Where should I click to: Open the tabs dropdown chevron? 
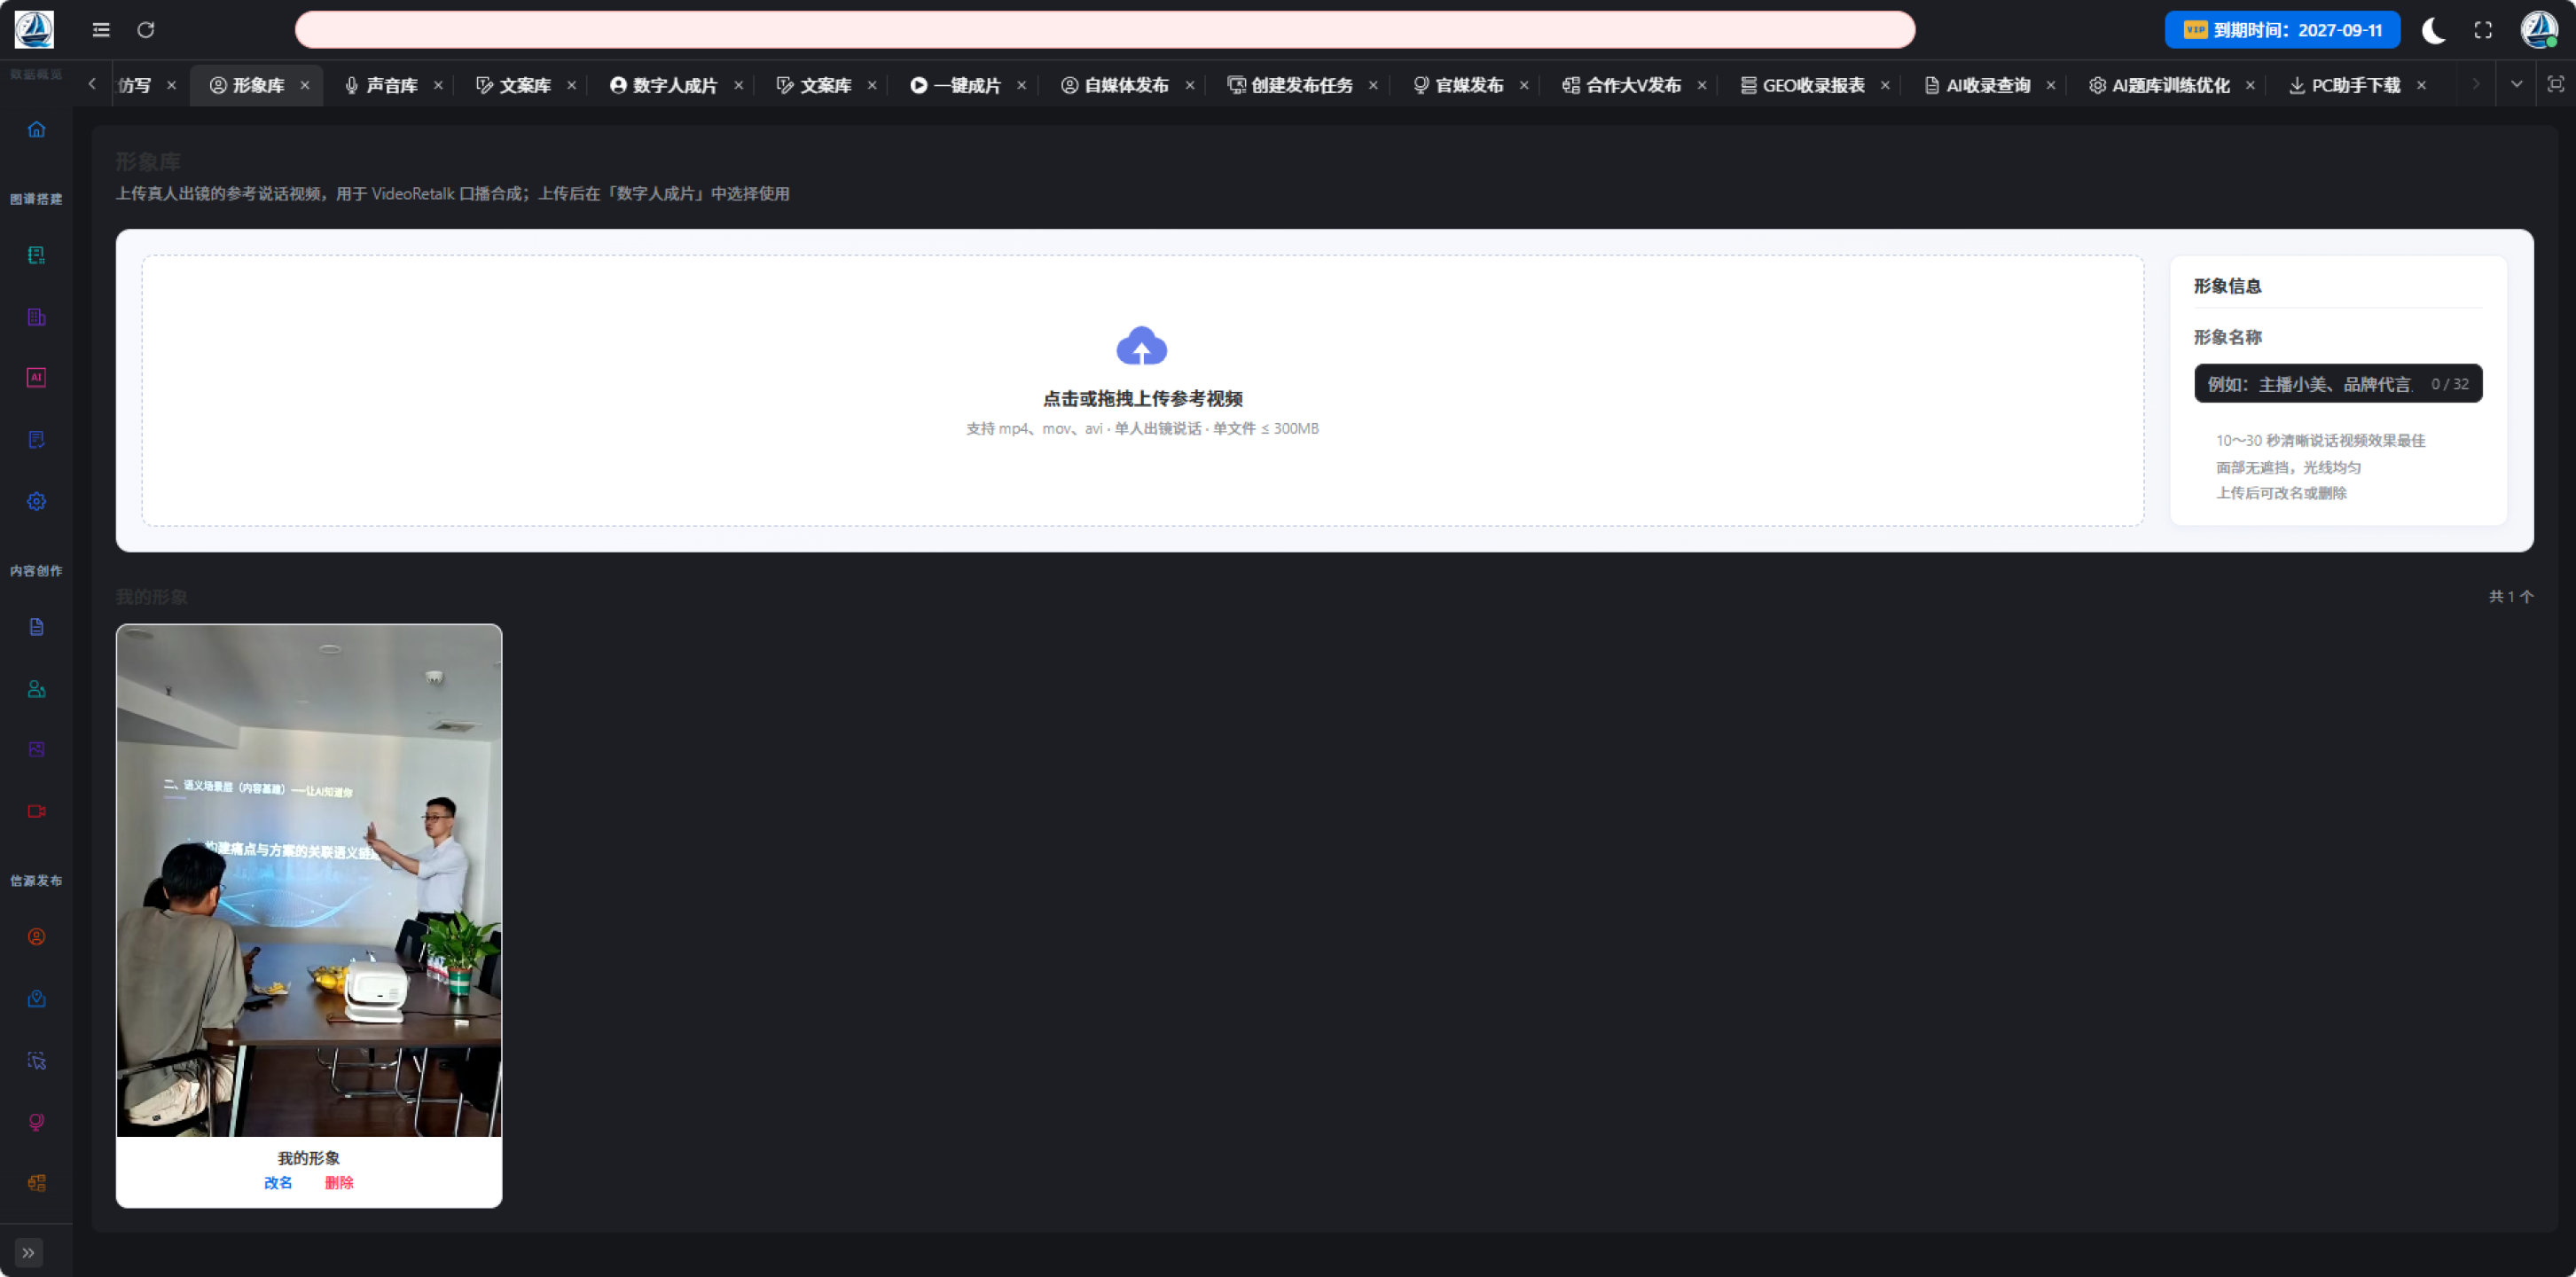pos(2516,84)
